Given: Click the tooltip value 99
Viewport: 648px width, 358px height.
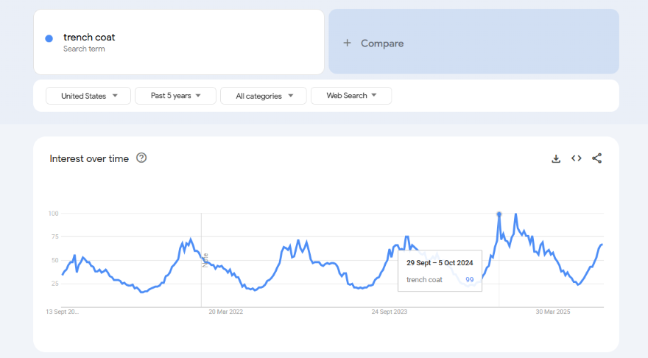Looking at the screenshot, I should coord(469,280).
